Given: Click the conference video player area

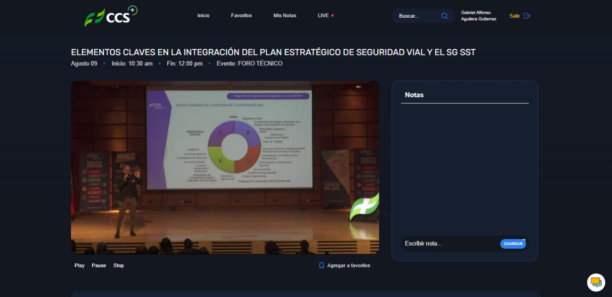Looking at the screenshot, I should tap(225, 167).
